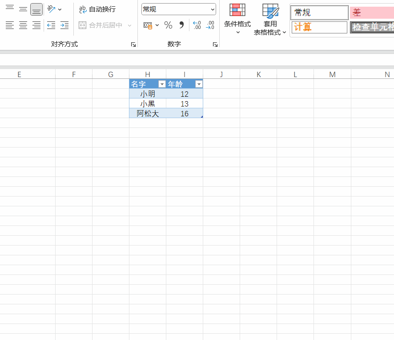This screenshot has width=394, height=340.
Task: Toggle right text alignment
Action: coord(36,25)
